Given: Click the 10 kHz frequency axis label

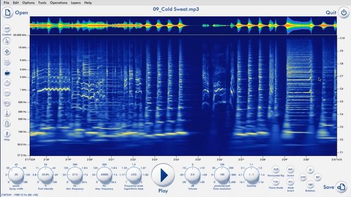Looking at the screenshot, I should pyautogui.click(x=22, y=48).
